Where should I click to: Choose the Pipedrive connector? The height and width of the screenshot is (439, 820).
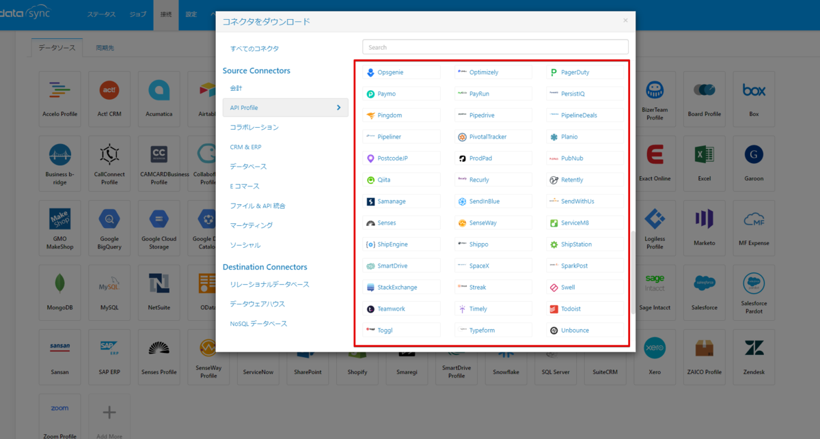pyautogui.click(x=493, y=115)
